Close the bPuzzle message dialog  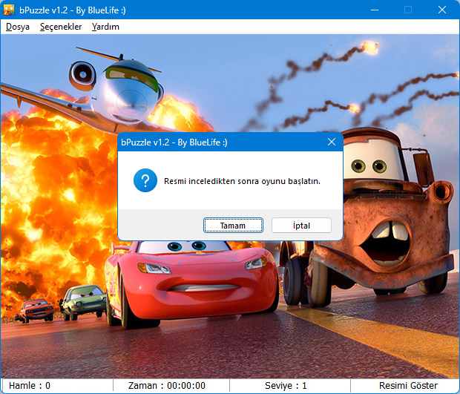tap(332, 142)
